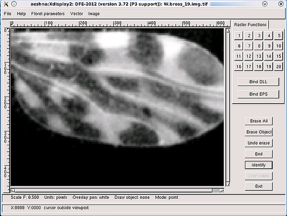Open the Floret parameters menu
This screenshot has height=216, width=287.
(x=47, y=14)
